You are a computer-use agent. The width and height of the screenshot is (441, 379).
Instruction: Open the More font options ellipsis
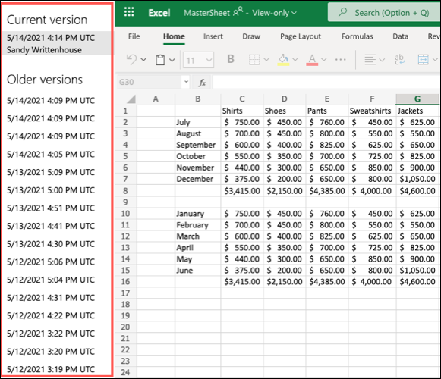341,60
